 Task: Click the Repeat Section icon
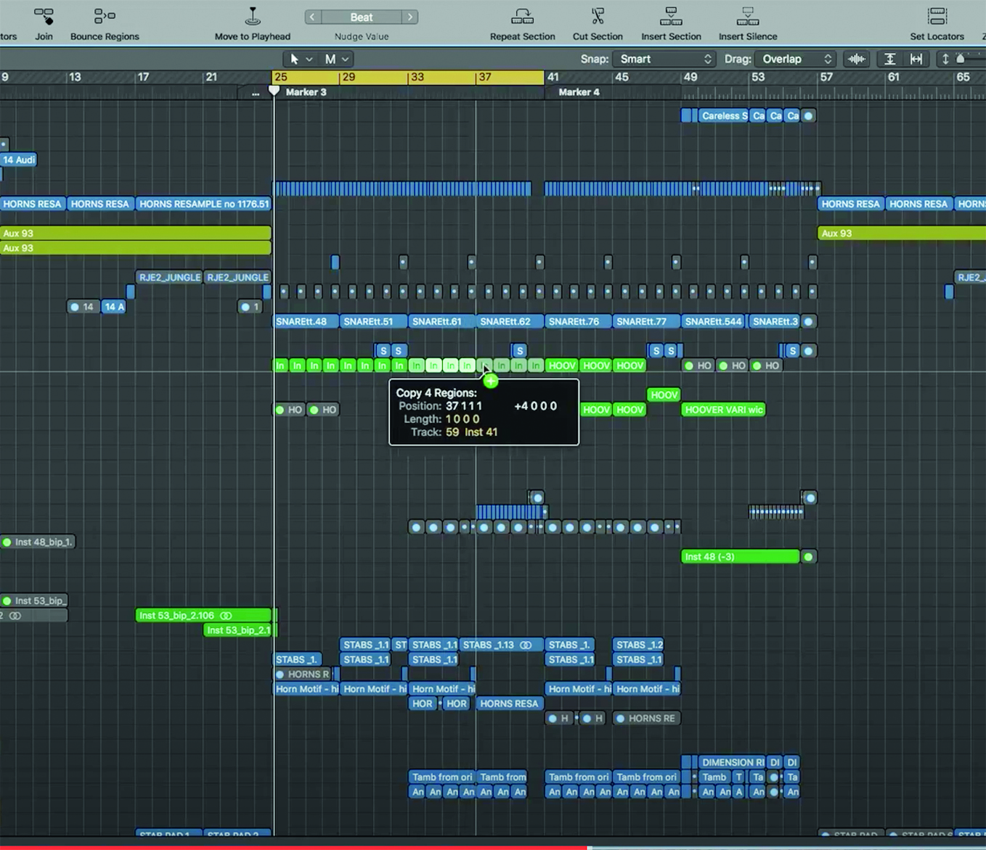522,16
